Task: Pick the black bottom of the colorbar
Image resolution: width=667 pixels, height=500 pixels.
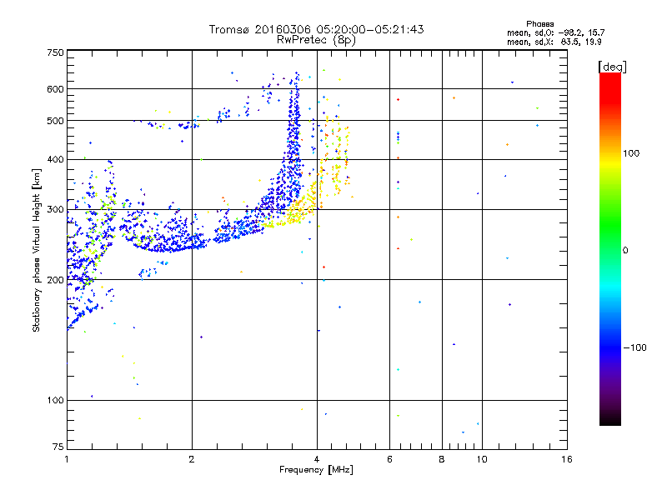Action: 609,421
